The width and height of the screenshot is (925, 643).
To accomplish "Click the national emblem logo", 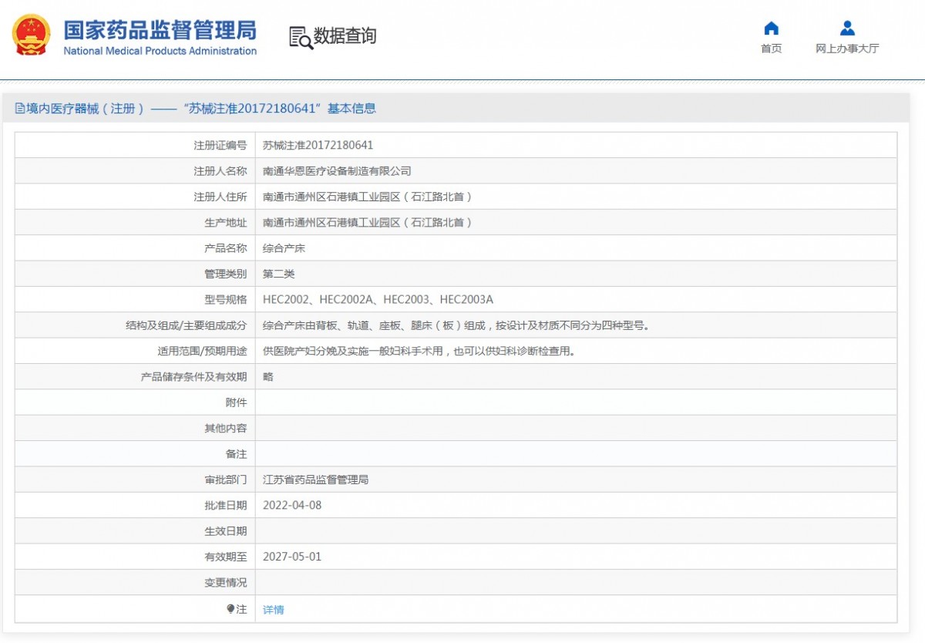I will (32, 35).
